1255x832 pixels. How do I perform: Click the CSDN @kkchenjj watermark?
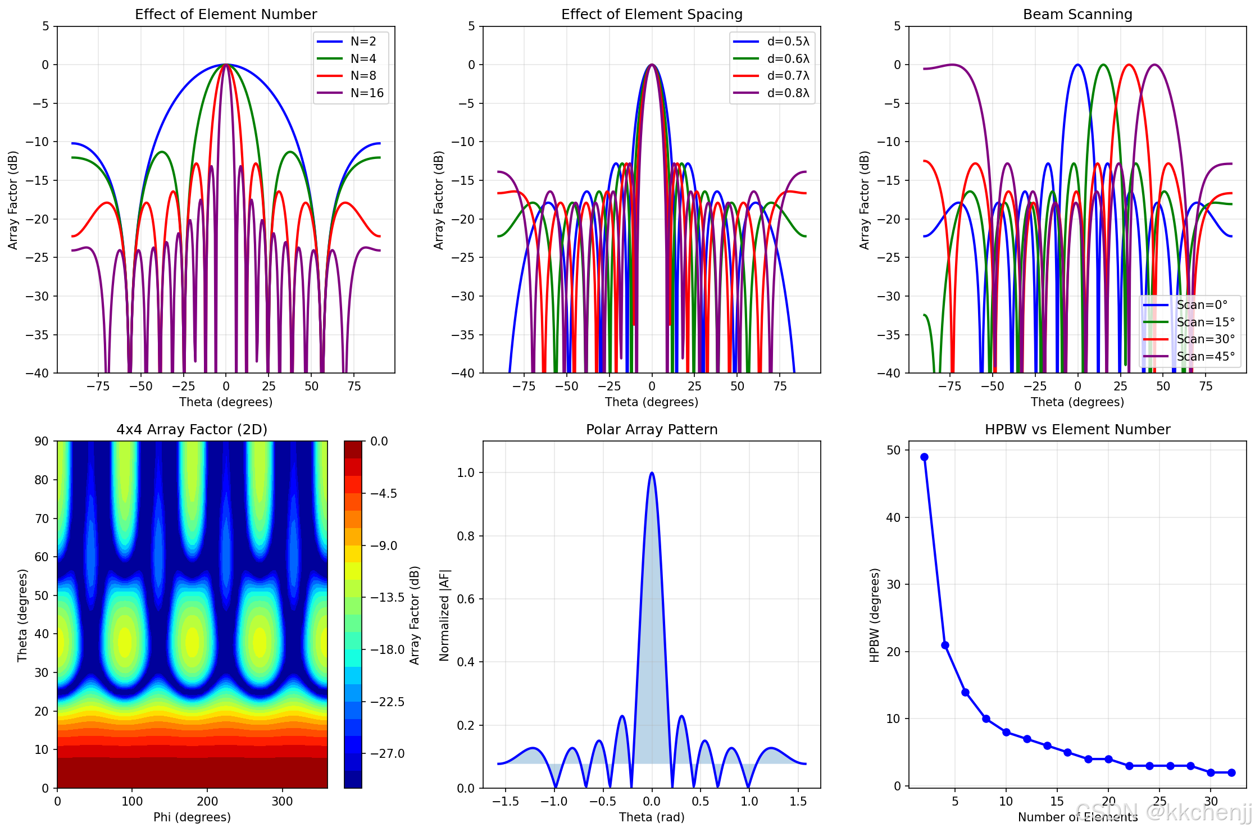point(1163,812)
